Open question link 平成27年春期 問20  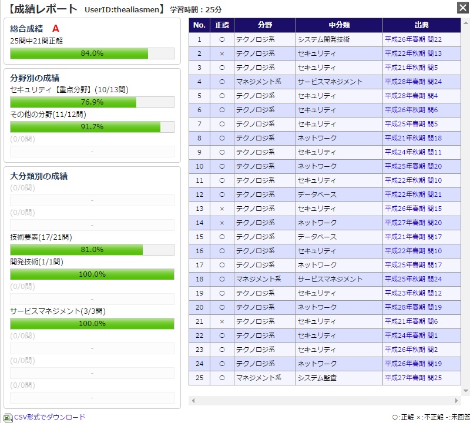click(x=413, y=223)
